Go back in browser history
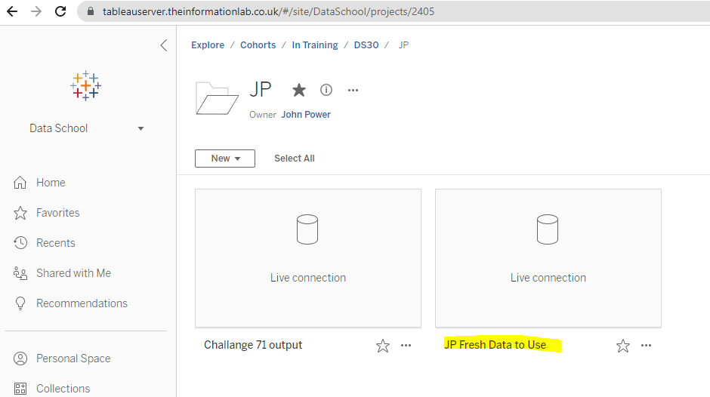710x397 pixels. 12,11
